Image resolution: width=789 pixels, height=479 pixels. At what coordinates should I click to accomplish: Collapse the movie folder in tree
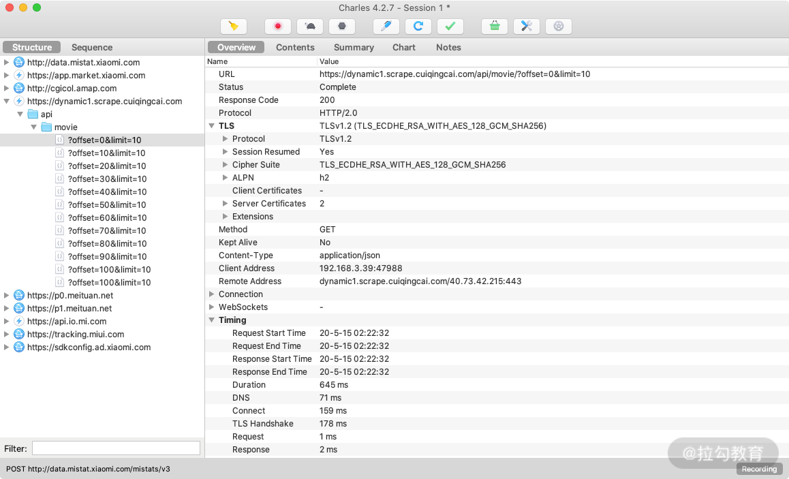tap(33, 127)
